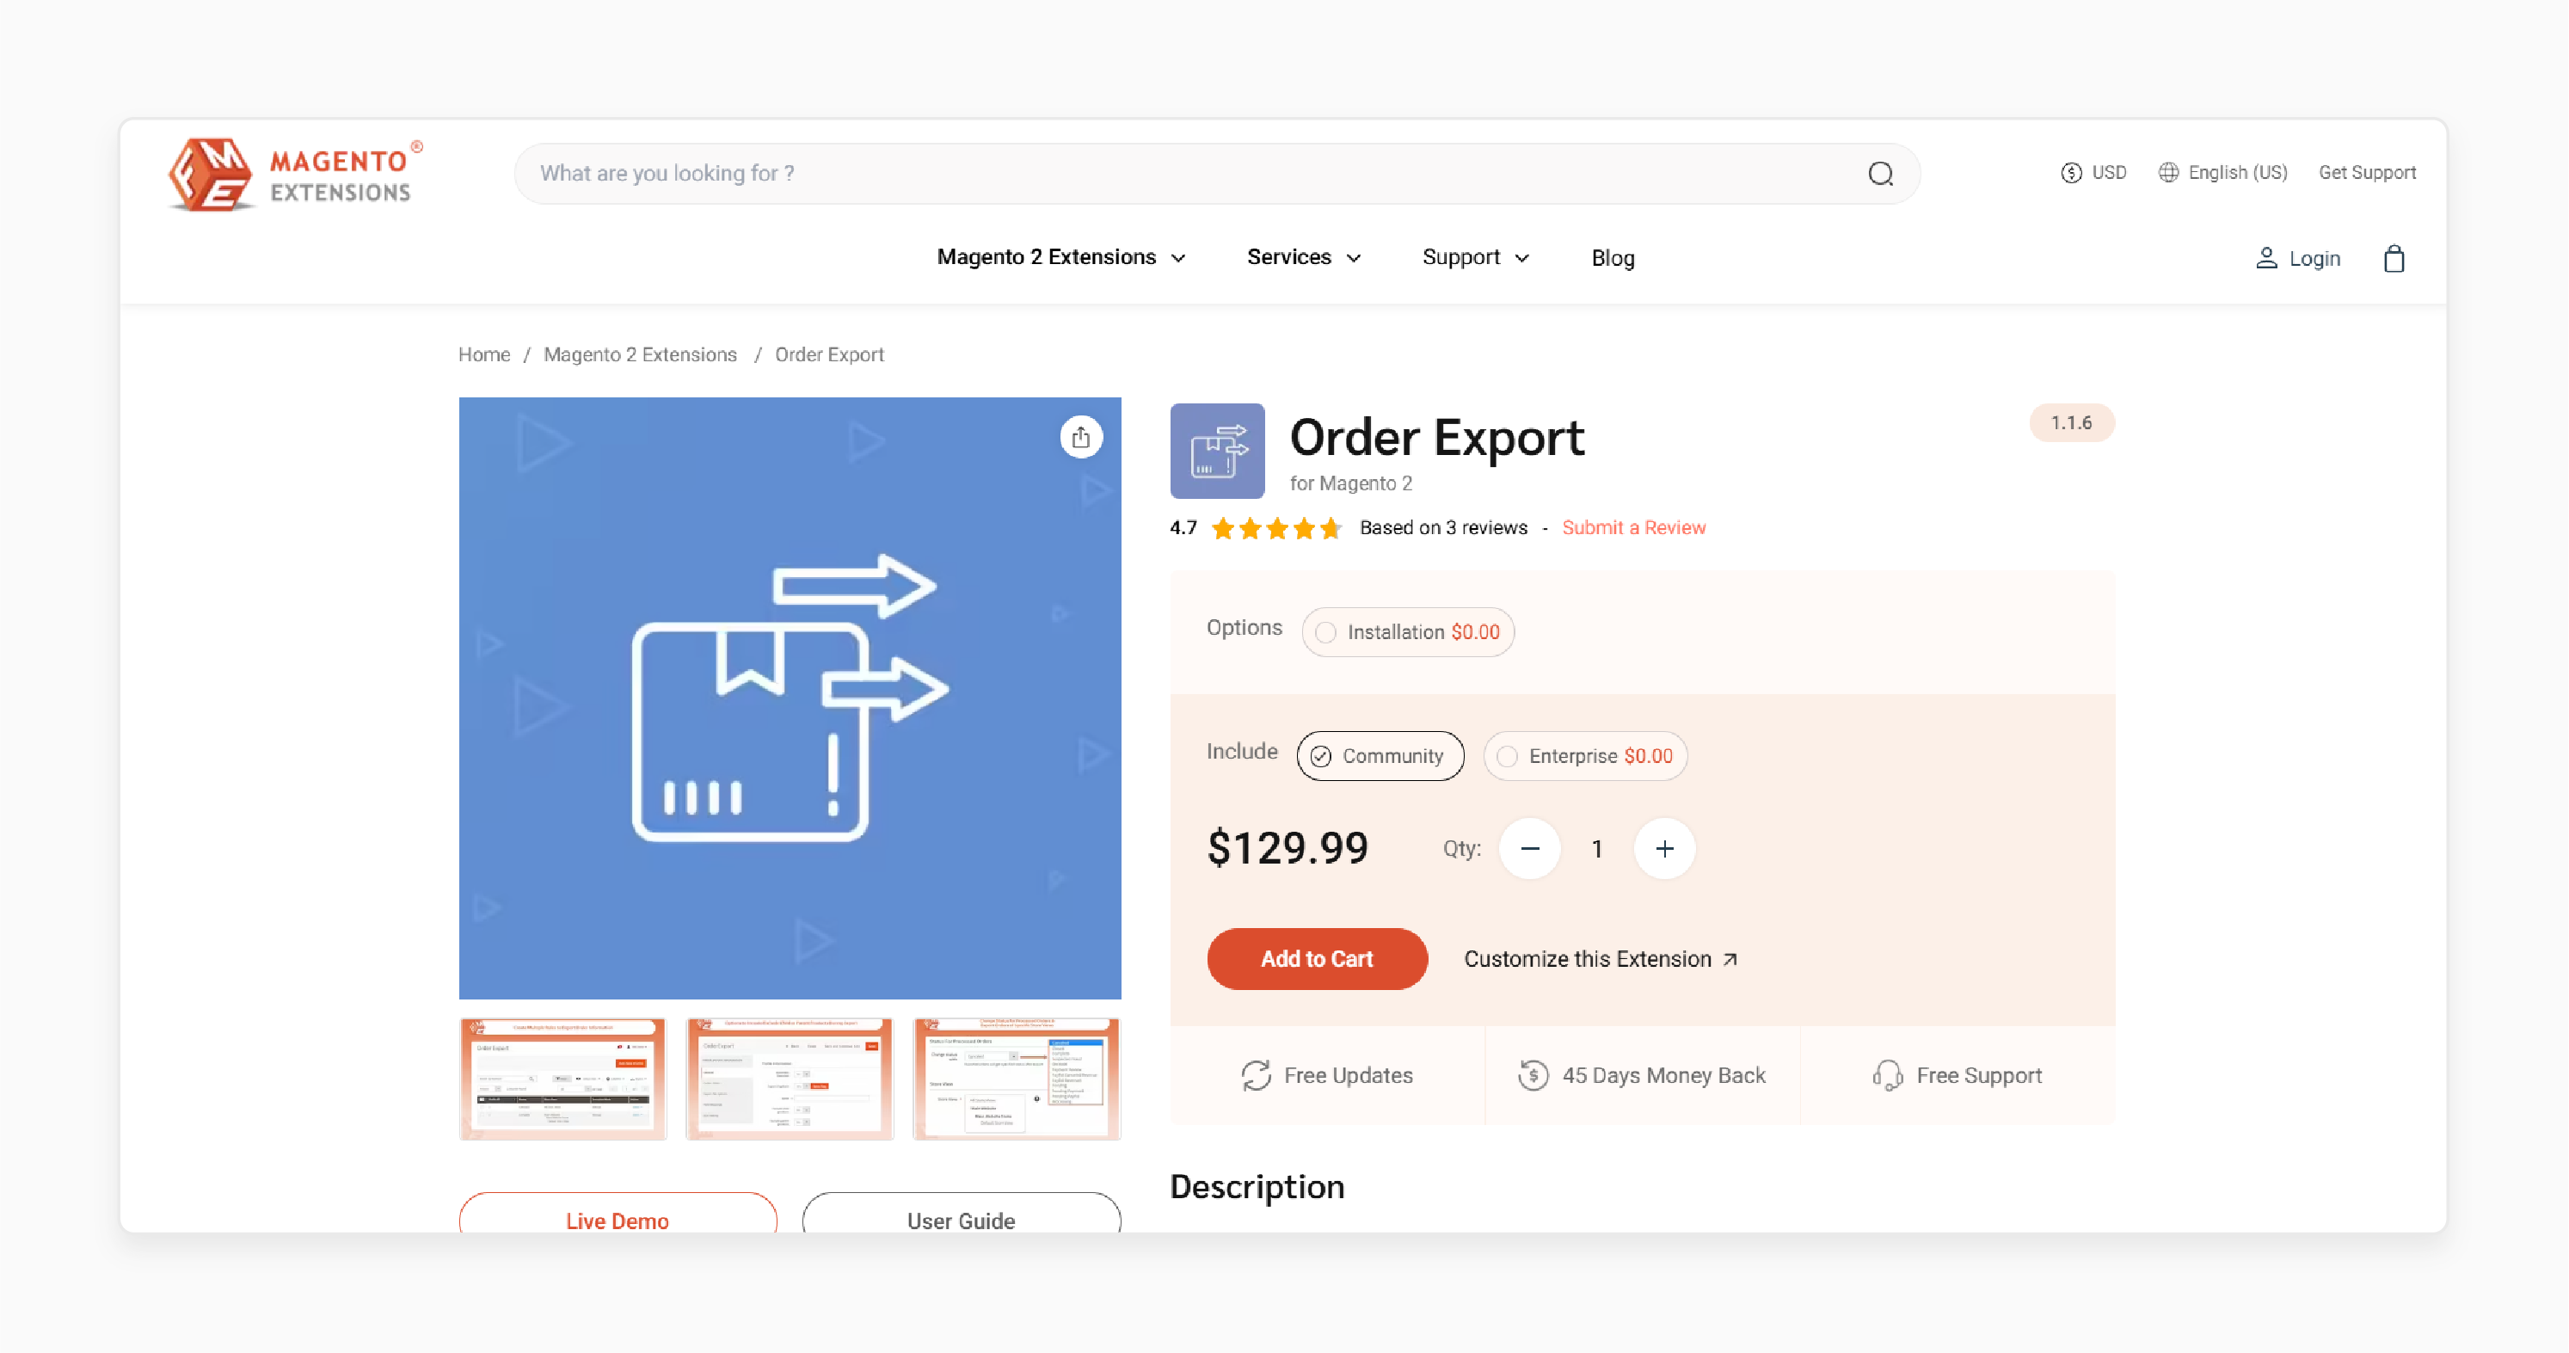This screenshot has width=2569, height=1353.
Task: Click the globe language icon
Action: coord(2168,173)
